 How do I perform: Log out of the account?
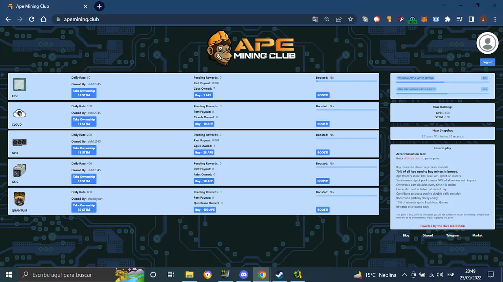tap(487, 62)
